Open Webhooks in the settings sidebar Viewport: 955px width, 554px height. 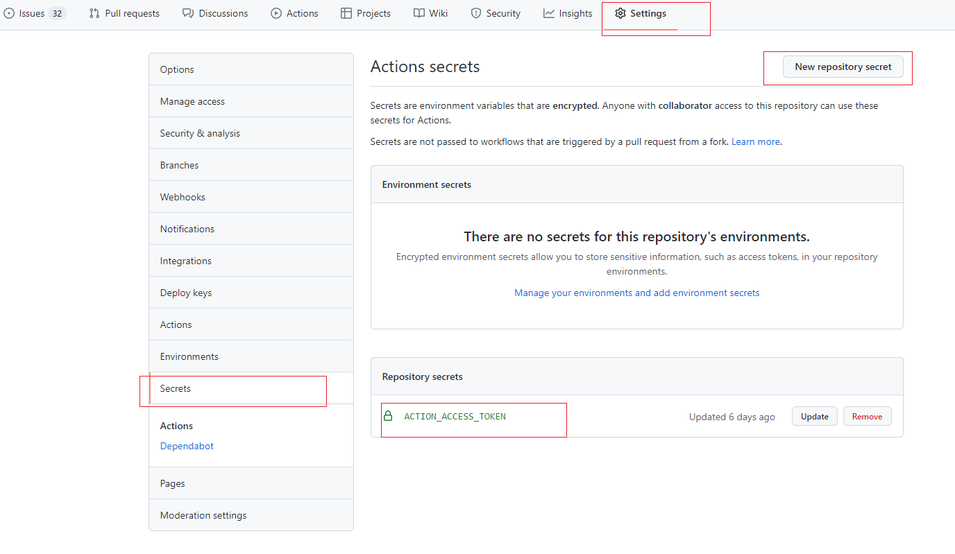point(183,197)
